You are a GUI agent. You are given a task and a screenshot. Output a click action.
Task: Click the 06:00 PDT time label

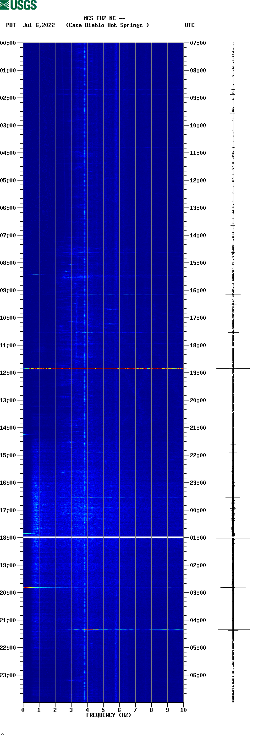(x=8, y=208)
